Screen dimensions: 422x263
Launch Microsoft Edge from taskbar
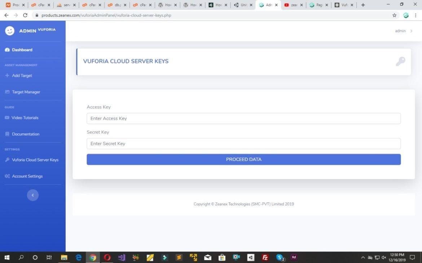coord(78,257)
